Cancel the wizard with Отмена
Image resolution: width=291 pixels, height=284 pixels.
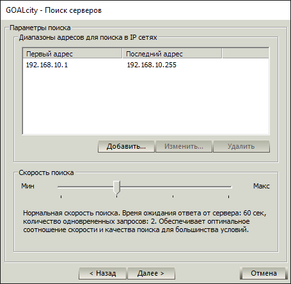tap(263, 273)
